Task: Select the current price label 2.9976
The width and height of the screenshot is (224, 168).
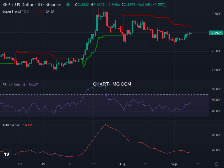Action: (216, 33)
